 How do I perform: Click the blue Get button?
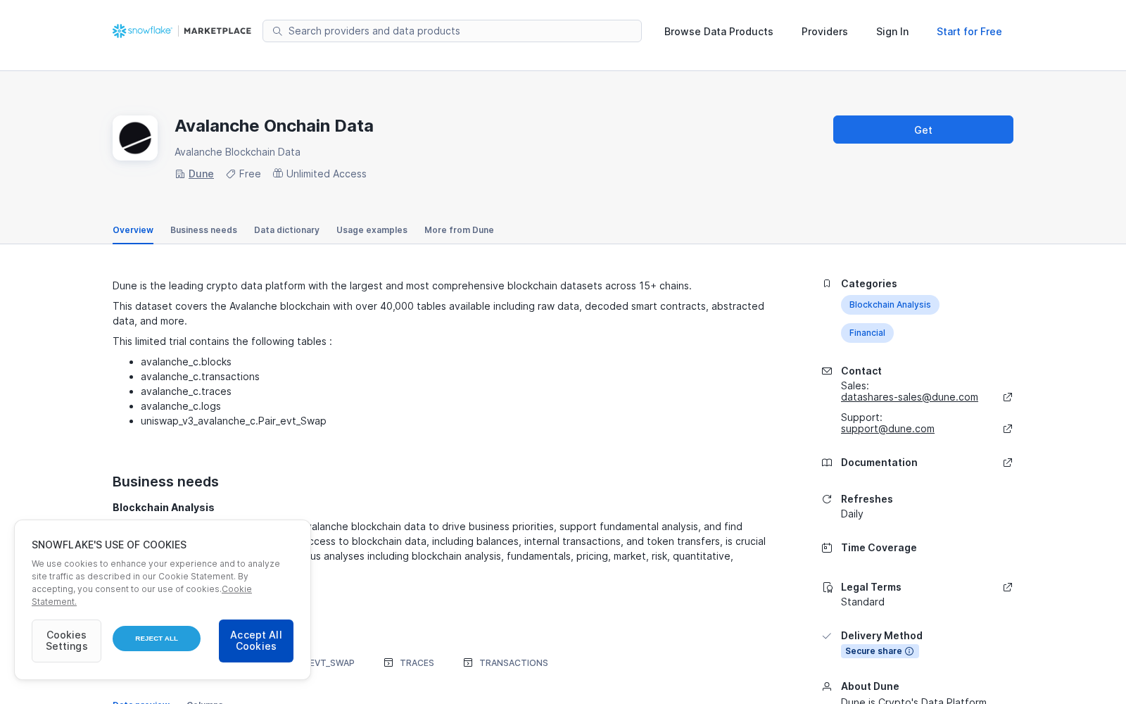923,130
